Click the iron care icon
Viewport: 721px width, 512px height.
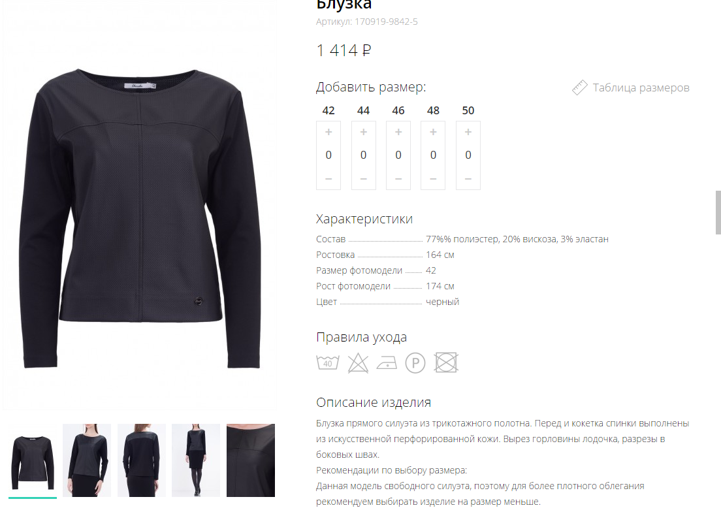click(x=387, y=363)
